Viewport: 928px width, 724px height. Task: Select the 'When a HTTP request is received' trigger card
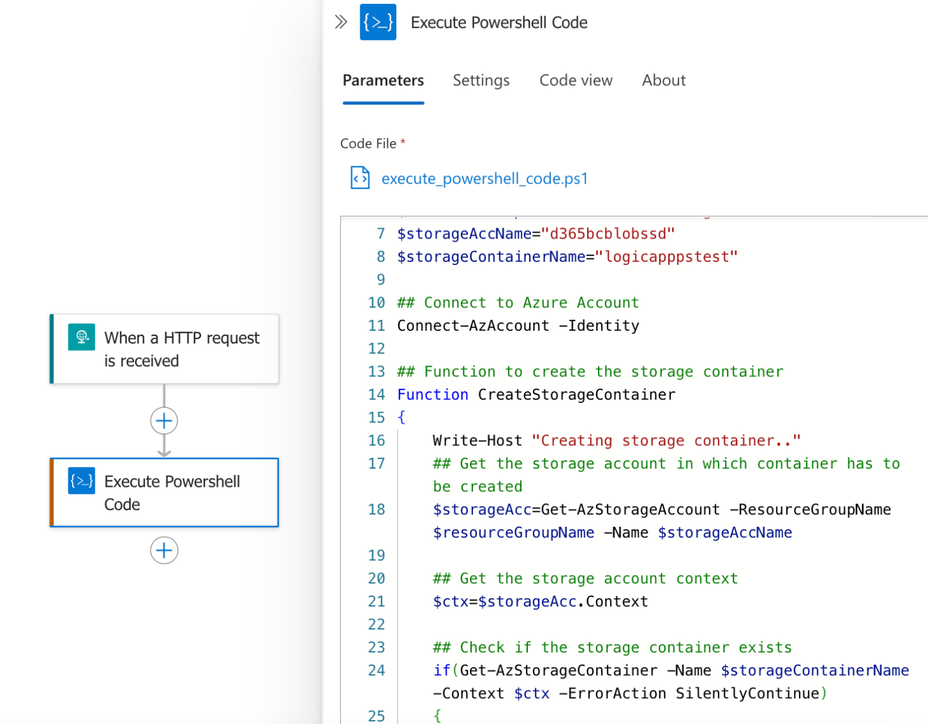coord(164,349)
